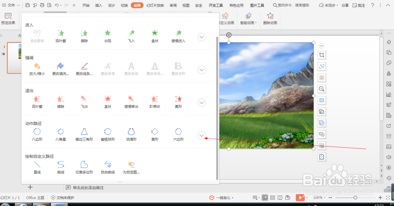Viewport: 394px width, 206px height.
Task: Choose the 曲线 custom path tool
Action: (61, 168)
